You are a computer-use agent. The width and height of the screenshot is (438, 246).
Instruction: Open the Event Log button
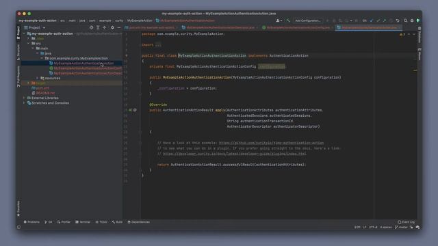click(407, 222)
